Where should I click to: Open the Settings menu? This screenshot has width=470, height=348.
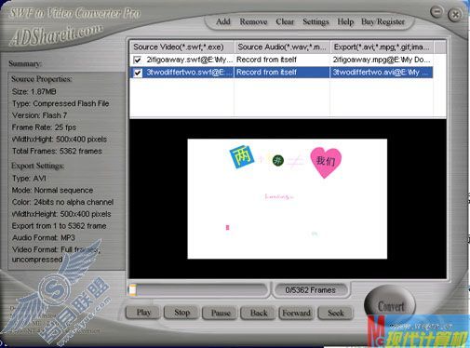click(316, 21)
